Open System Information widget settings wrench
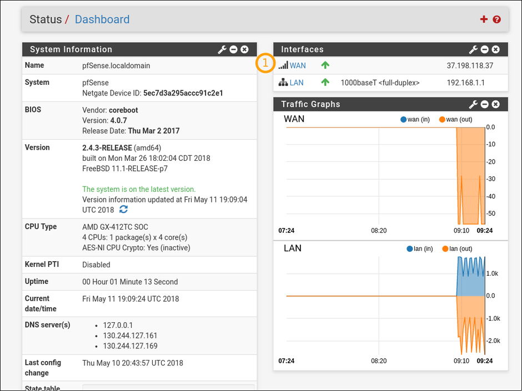The width and height of the screenshot is (522, 391). coord(222,49)
